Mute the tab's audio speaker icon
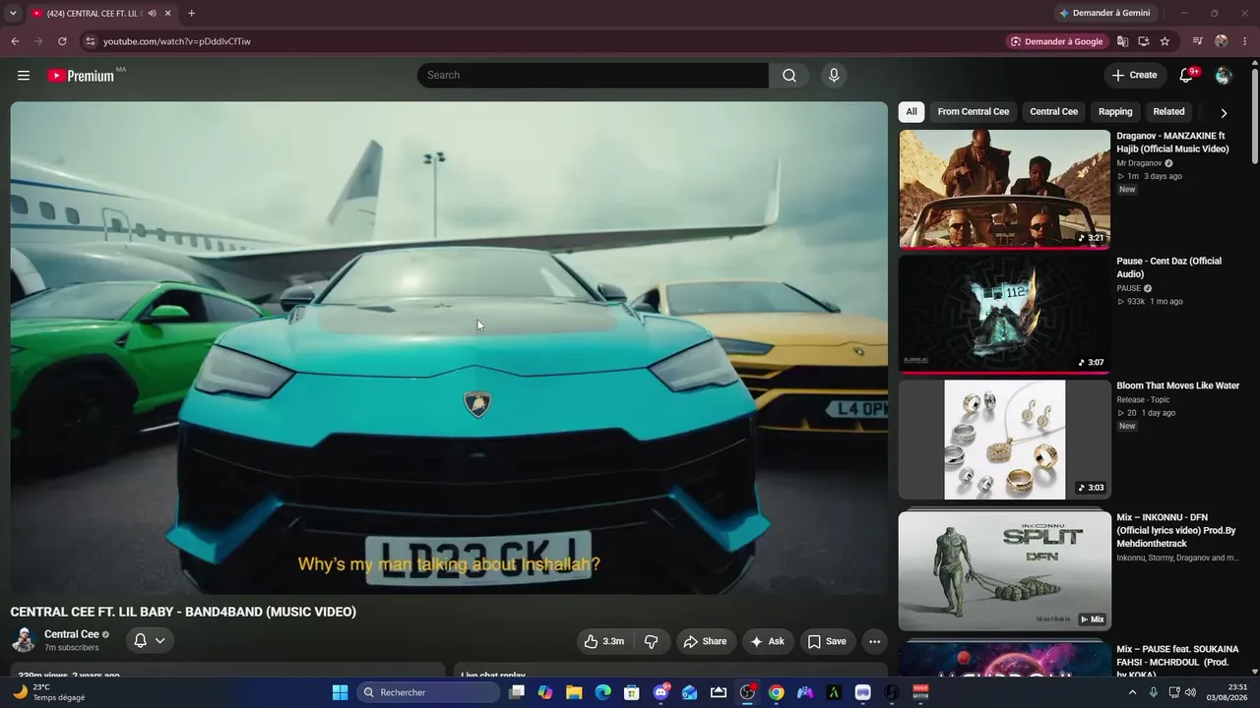The width and height of the screenshot is (1260, 708). [152, 14]
